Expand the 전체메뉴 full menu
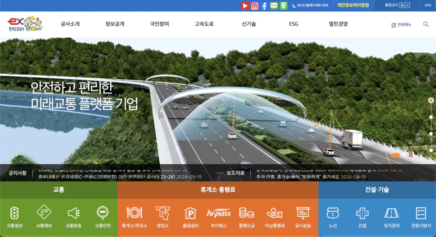This screenshot has width=436, height=237. [401, 25]
